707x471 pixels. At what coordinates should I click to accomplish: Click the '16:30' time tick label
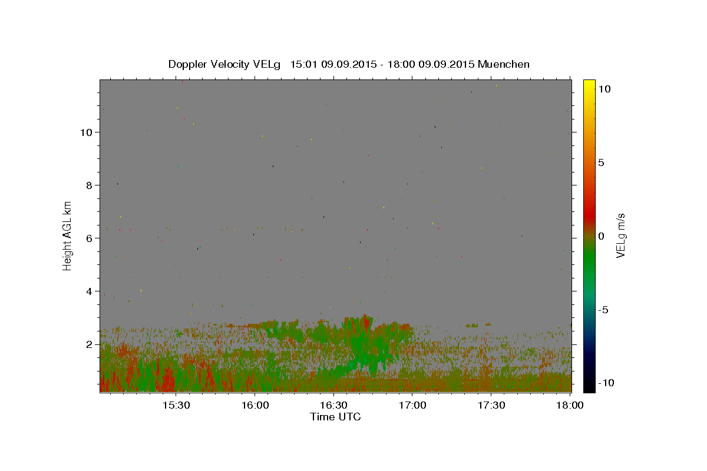(x=334, y=405)
